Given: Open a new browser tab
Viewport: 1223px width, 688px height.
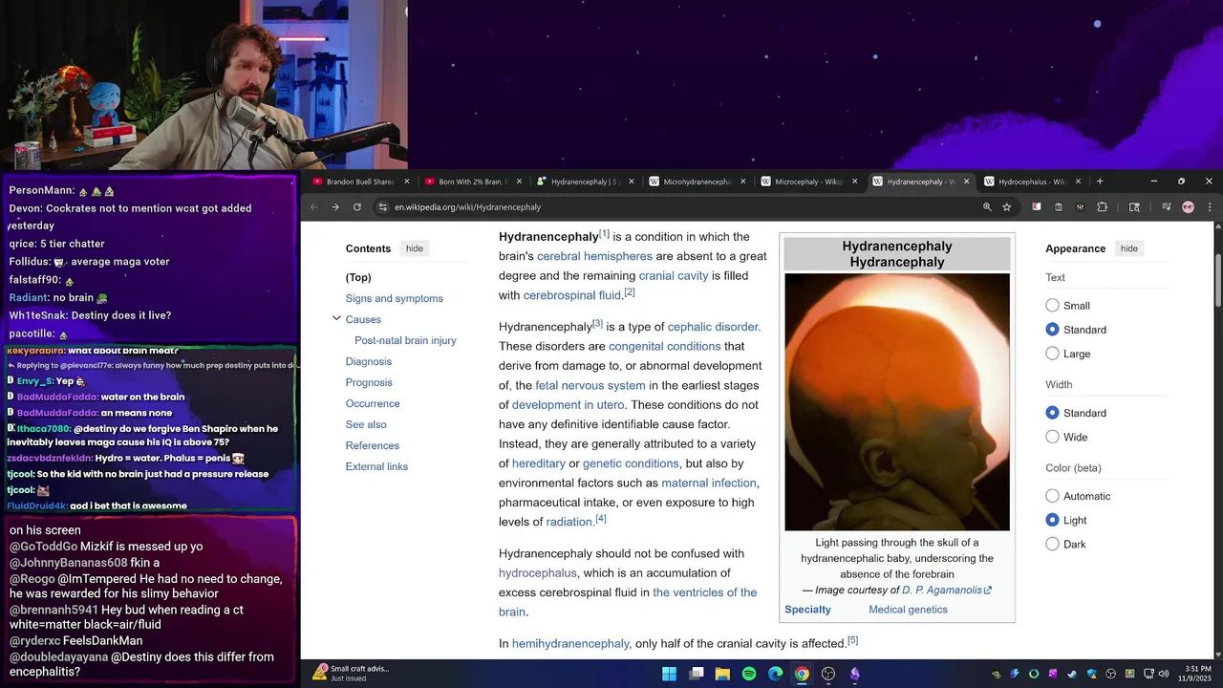Looking at the screenshot, I should [1100, 182].
